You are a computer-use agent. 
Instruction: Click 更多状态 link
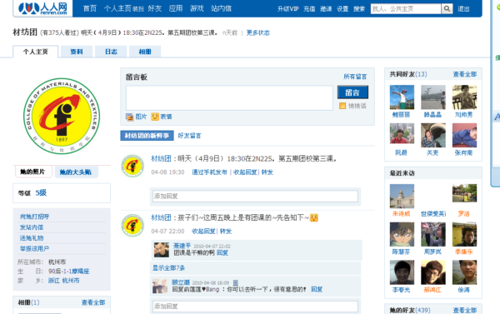point(258,32)
